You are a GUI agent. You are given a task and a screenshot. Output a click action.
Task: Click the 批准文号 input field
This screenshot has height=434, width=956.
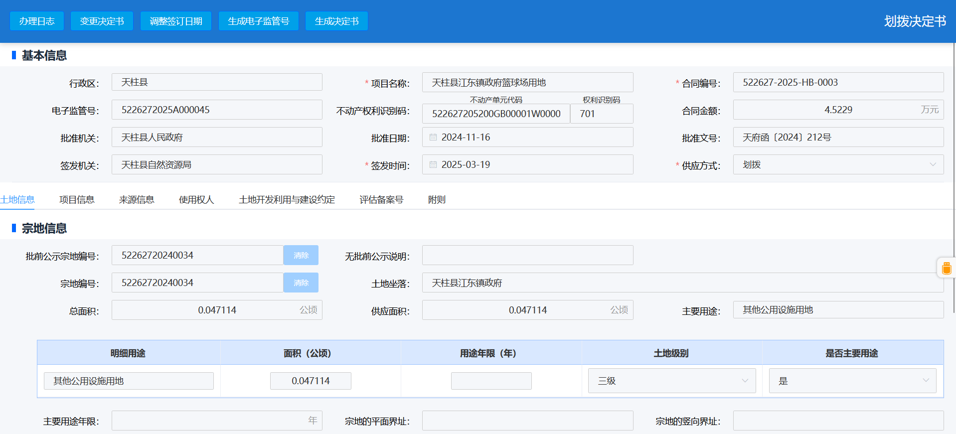pos(838,137)
